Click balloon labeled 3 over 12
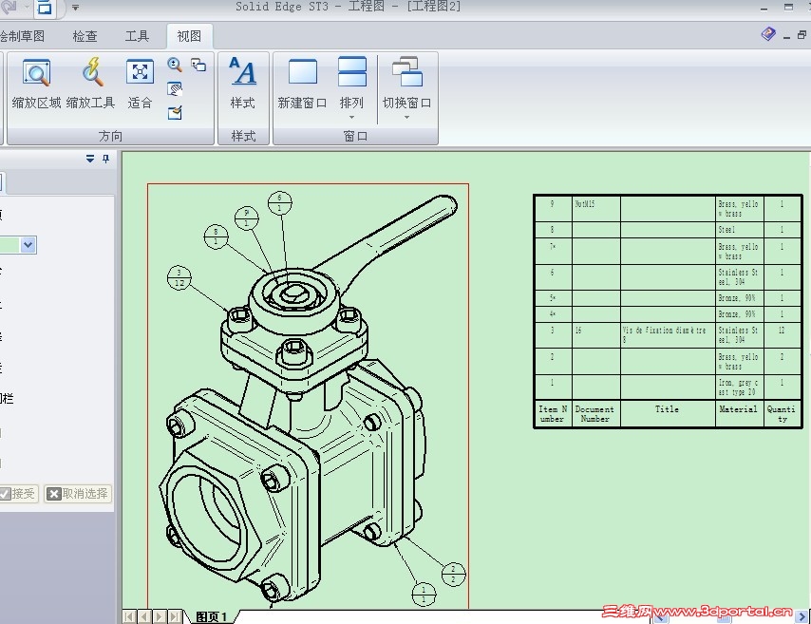The width and height of the screenshot is (811, 624). coord(179,278)
